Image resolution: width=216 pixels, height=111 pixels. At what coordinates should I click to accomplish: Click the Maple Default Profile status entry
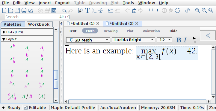(73, 108)
